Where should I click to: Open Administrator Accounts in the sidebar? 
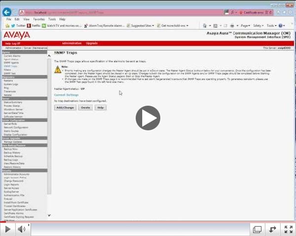(x=17, y=174)
